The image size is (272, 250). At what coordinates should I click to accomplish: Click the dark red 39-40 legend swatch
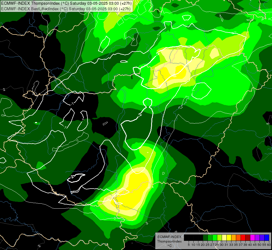coord(248,237)
